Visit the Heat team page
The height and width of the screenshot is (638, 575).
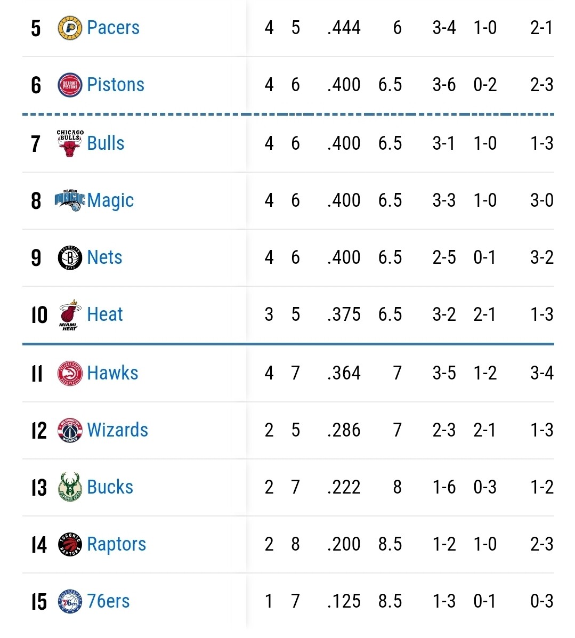click(x=105, y=314)
